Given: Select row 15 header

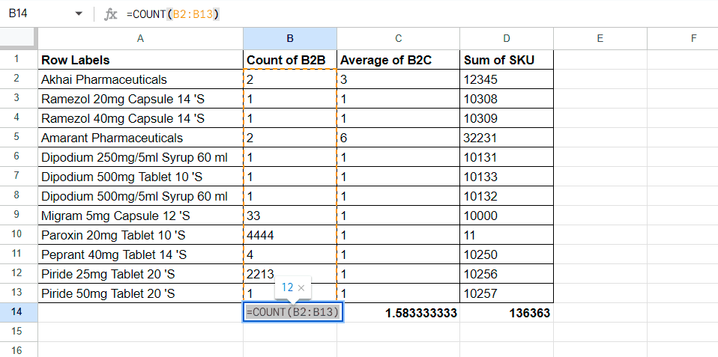Looking at the screenshot, I should click(x=19, y=332).
